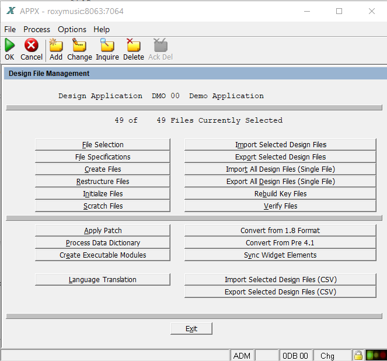
Task: Open the File menu
Action: point(10,29)
